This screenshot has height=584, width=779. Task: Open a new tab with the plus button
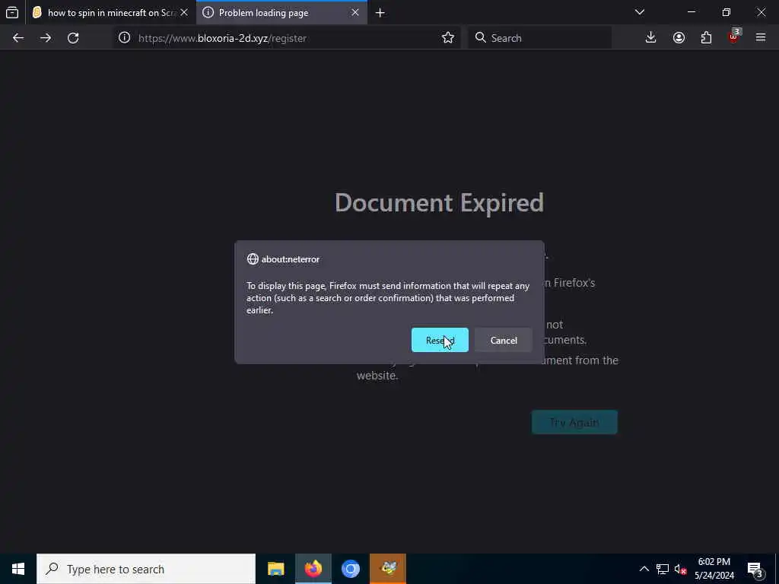380,13
